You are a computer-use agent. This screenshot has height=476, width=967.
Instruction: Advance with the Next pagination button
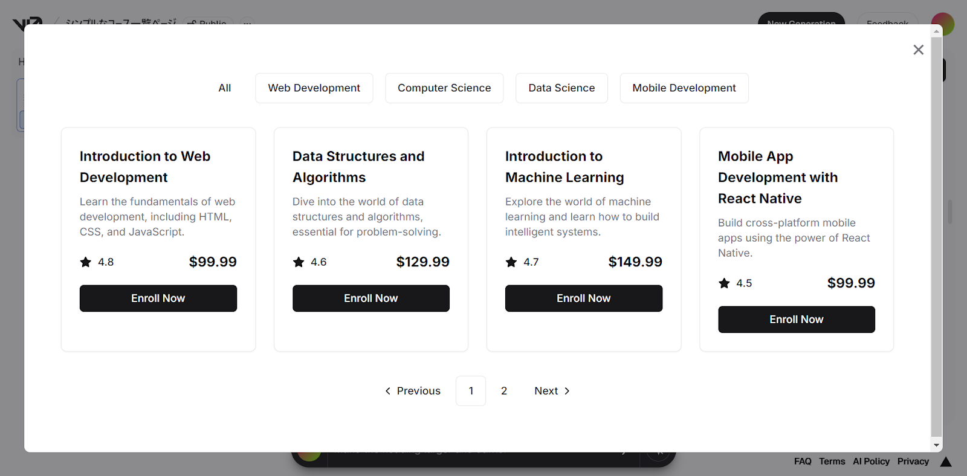(x=552, y=391)
